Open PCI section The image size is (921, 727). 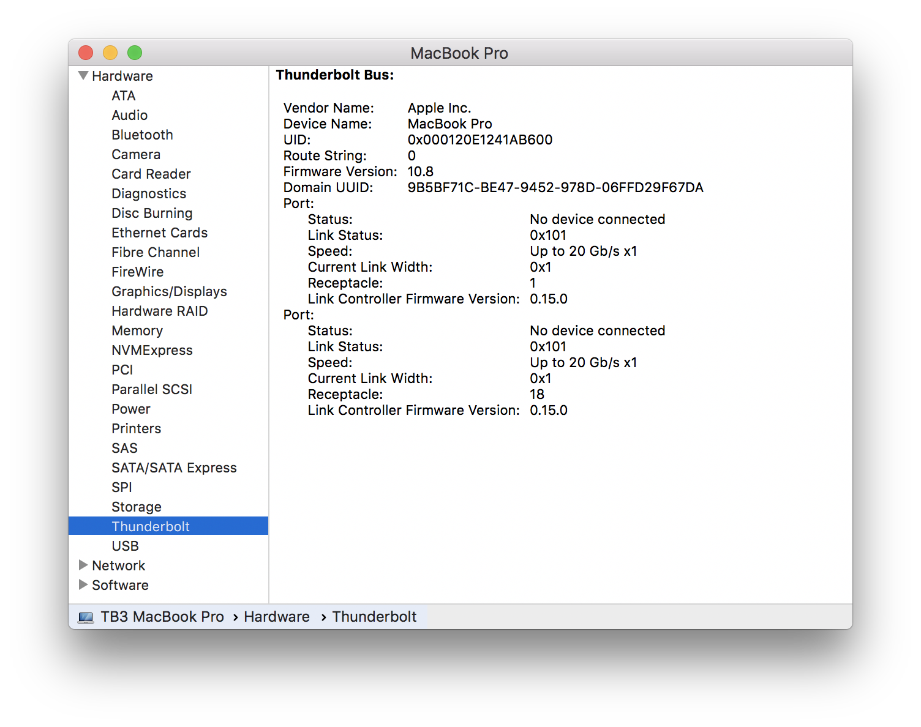pos(122,370)
